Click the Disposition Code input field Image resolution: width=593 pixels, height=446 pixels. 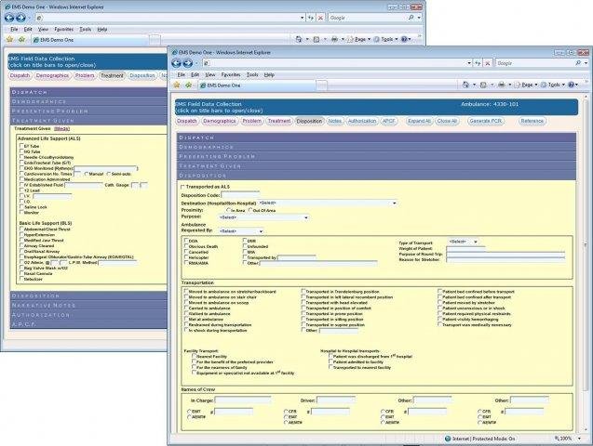(x=240, y=195)
